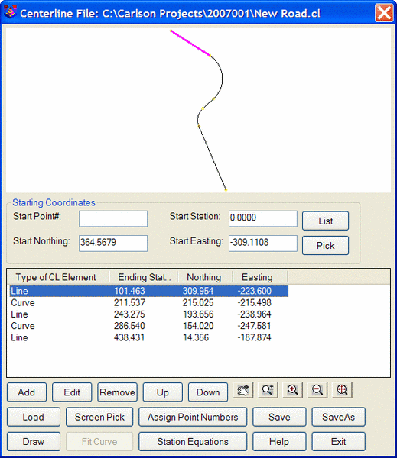Add a new centerline element
This screenshot has width=397, height=458.
(27, 392)
